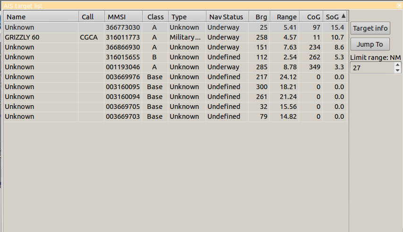Image resolution: width=403 pixels, height=232 pixels.
Task: Select the GRIZZLY 60 target row
Action: [x=41, y=37]
